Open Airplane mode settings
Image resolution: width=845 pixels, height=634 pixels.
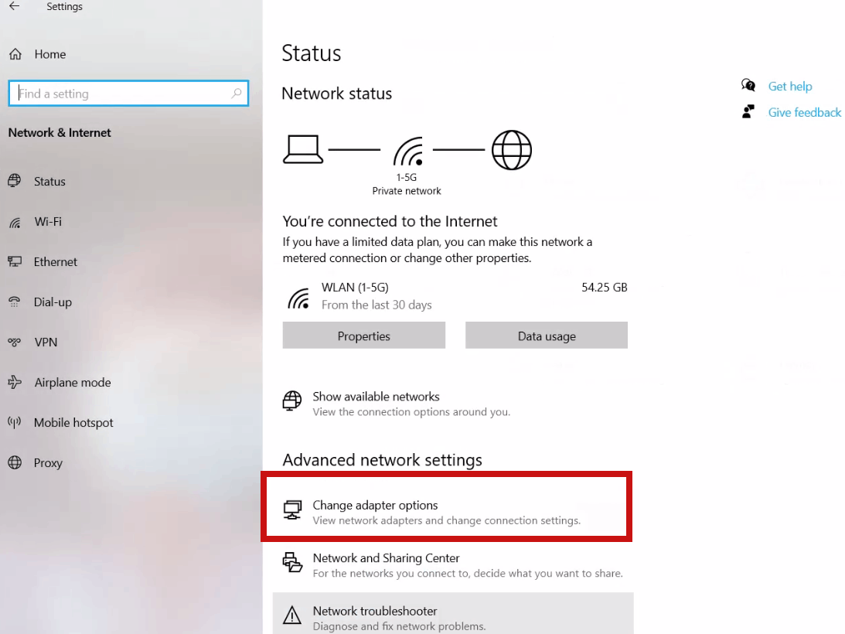pos(73,382)
